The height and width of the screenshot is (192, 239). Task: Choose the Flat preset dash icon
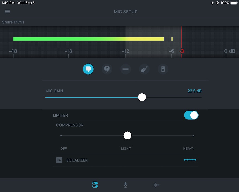125,69
